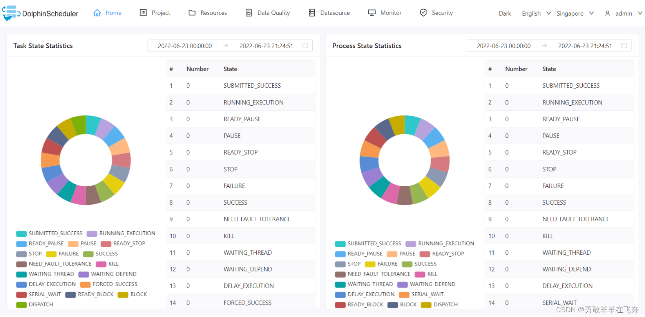645x317 pixels.
Task: Click the DolphinScheduler logo icon
Action: click(x=11, y=13)
